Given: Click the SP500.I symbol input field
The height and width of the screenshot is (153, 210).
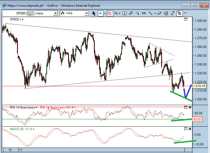Looking at the screenshot, I should 15,13.
